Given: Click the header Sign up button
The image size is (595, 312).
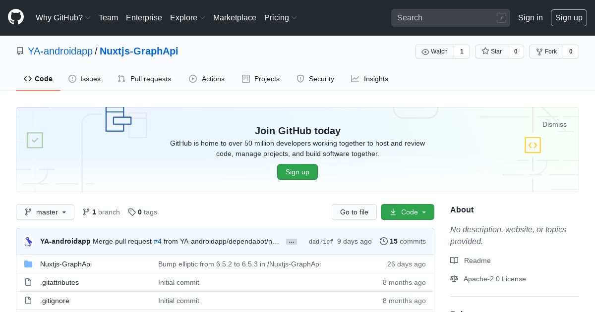Looking at the screenshot, I should click(x=569, y=17).
